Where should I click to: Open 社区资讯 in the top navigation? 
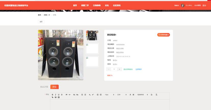117,5
